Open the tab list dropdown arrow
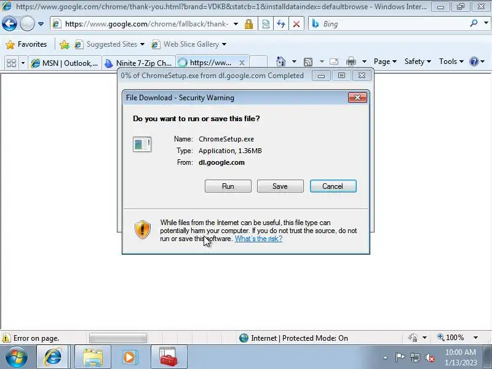The width and height of the screenshot is (492, 369). click(x=23, y=63)
